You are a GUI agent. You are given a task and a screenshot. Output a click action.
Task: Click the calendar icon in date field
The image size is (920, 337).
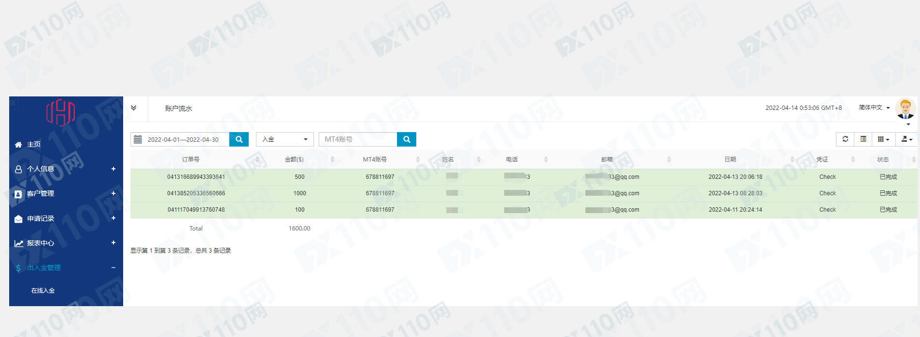point(138,139)
